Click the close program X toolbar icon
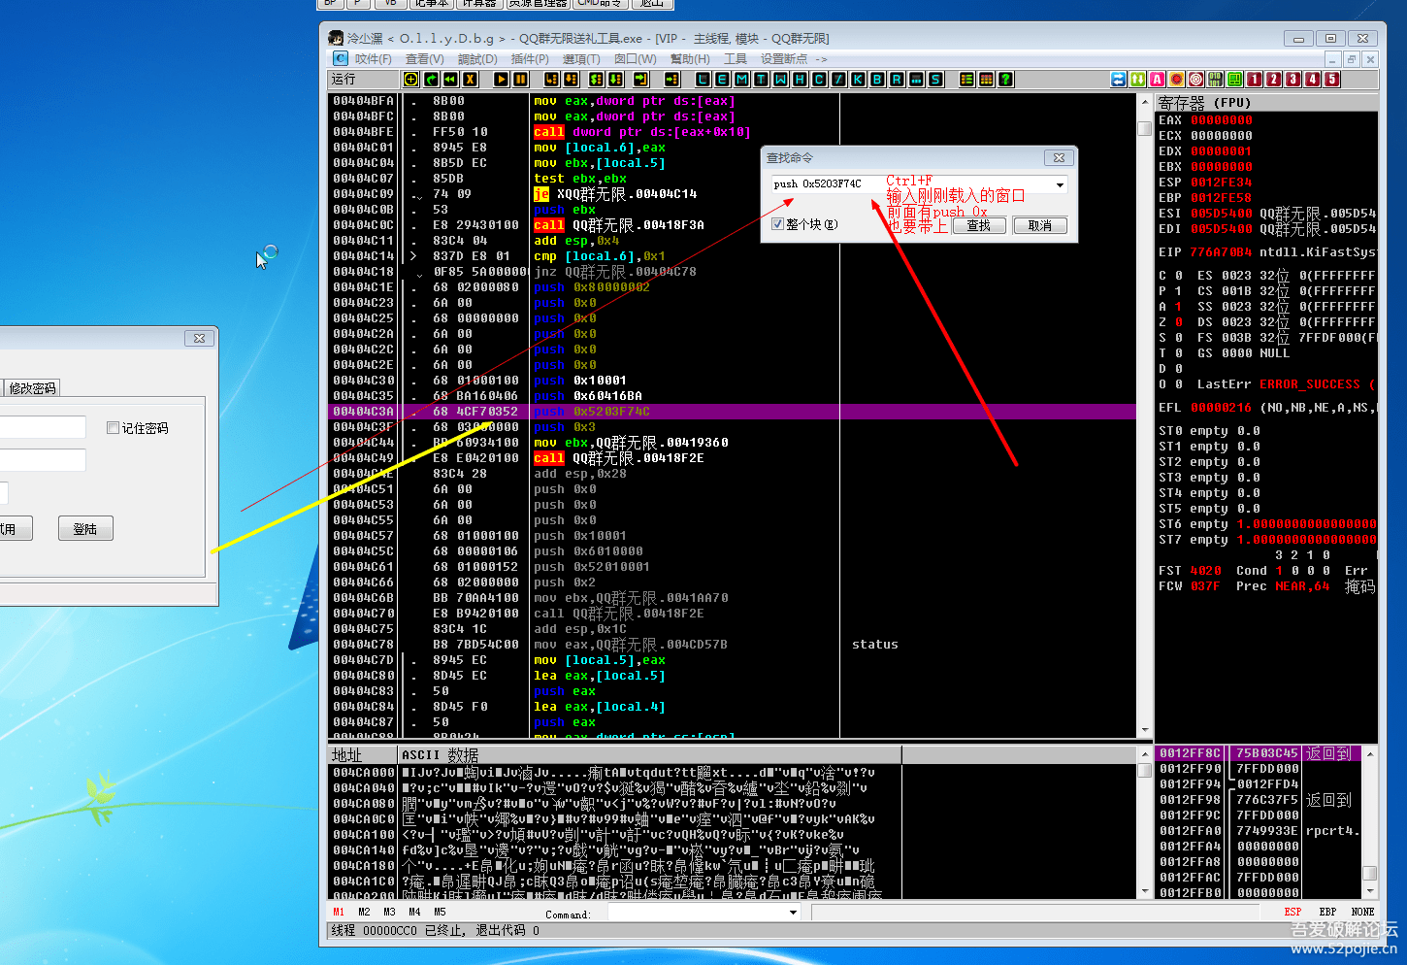This screenshot has width=1407, height=965. pyautogui.click(x=470, y=80)
